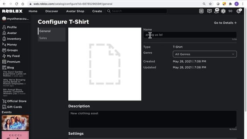Click the Roblox Search box

(x=136, y=11)
